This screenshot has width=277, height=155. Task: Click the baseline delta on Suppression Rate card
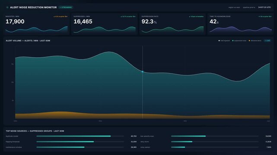tap(196, 16)
